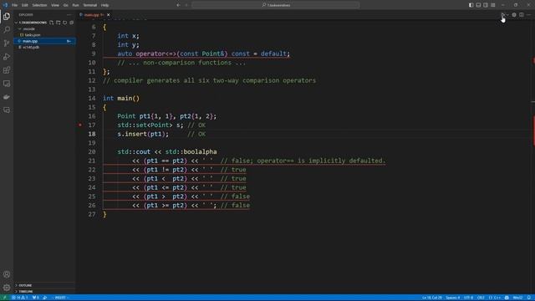The height and width of the screenshot is (301, 535).
Task: Open Customize Layout icon
Action: [x=493, y=5]
